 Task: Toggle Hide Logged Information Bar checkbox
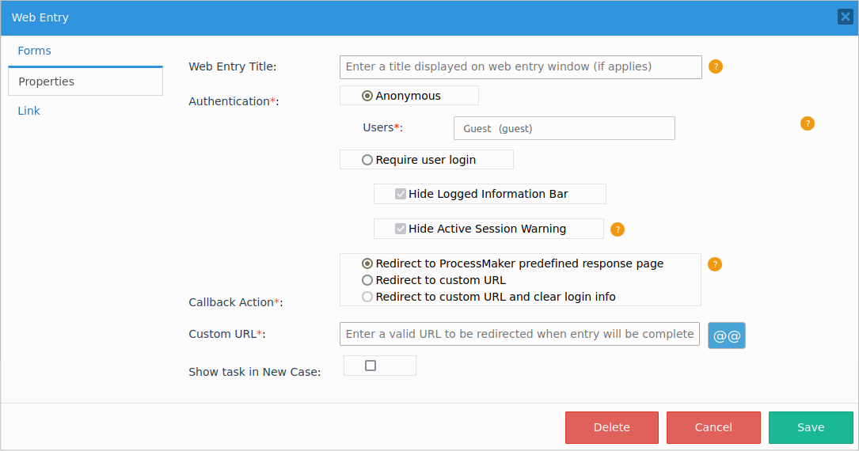click(401, 194)
